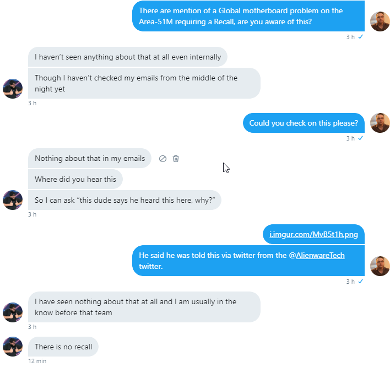Select the "There is no recall" message bubble
390x367 pixels.
tap(63, 347)
